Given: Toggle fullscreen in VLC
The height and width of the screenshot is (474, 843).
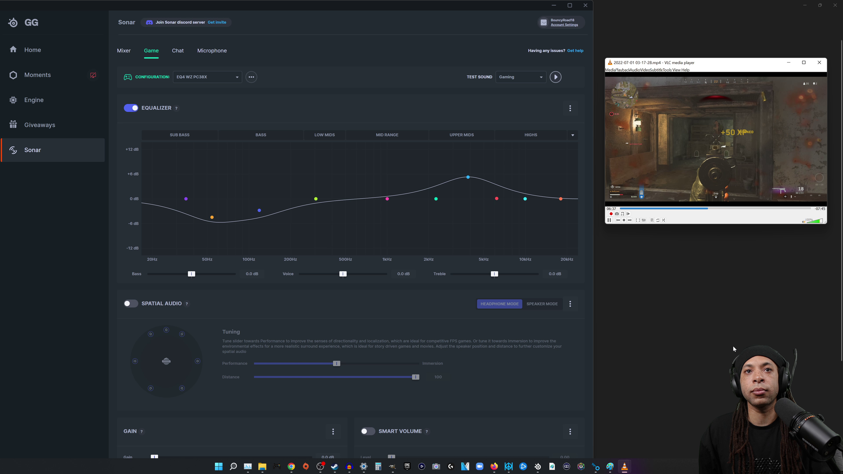Looking at the screenshot, I should coord(637,220).
